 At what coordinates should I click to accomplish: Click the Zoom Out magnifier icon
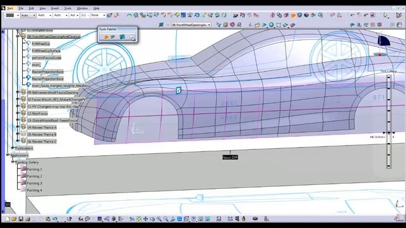coord(166,219)
